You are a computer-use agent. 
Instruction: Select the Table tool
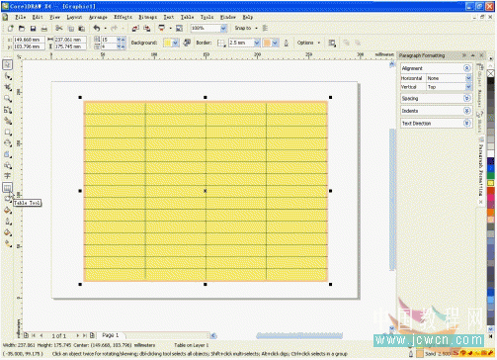coord(7,188)
